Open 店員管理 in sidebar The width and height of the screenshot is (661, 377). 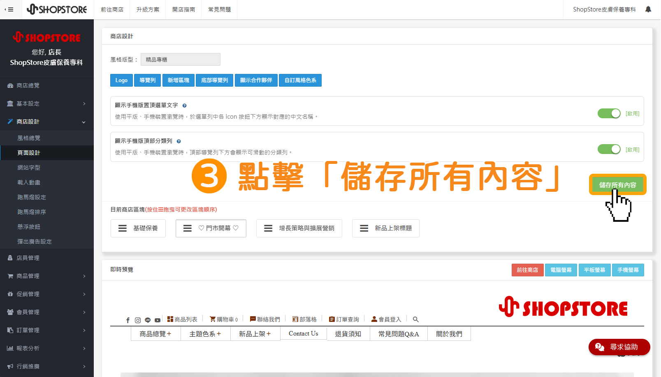pyautogui.click(x=47, y=258)
